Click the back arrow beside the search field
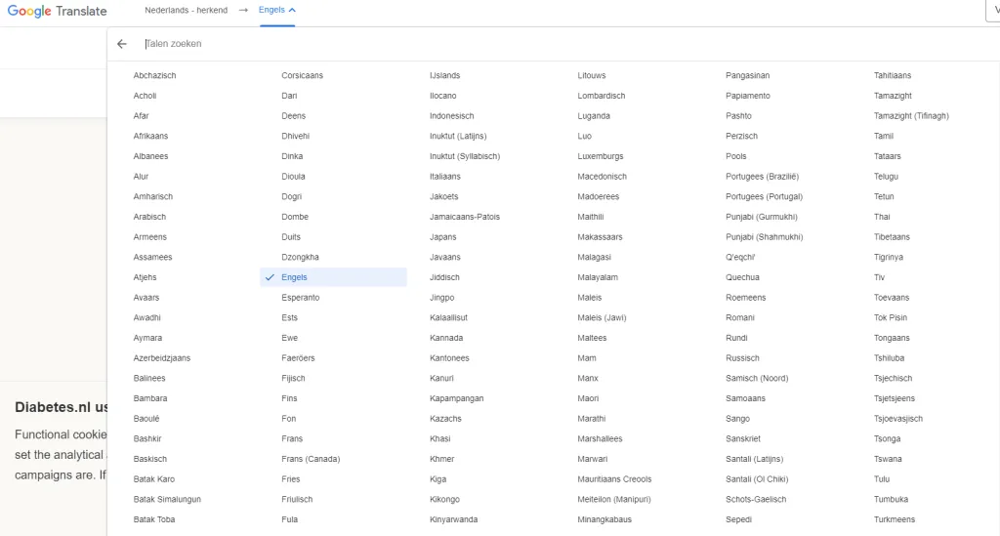Screen dimensions: 1000x536 coord(121,44)
